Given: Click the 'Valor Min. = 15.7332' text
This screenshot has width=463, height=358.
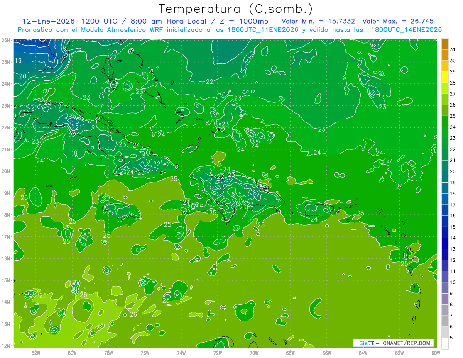Looking at the screenshot, I should click(x=319, y=21).
